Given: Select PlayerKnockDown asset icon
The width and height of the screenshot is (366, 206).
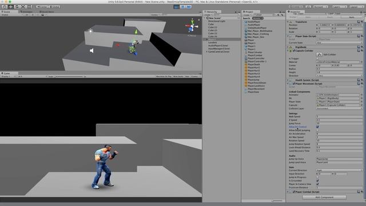Looking at the screenshot, I should 246,82.
